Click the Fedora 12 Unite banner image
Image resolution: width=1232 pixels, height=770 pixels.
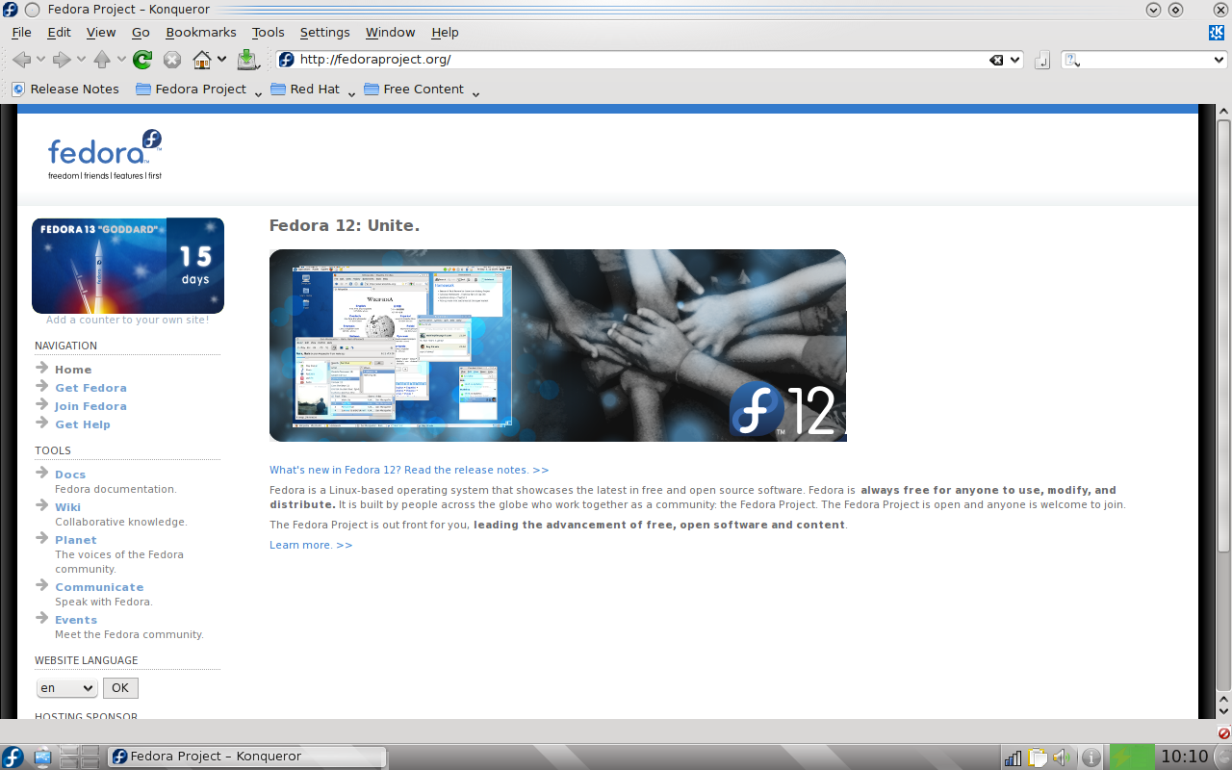558,346
